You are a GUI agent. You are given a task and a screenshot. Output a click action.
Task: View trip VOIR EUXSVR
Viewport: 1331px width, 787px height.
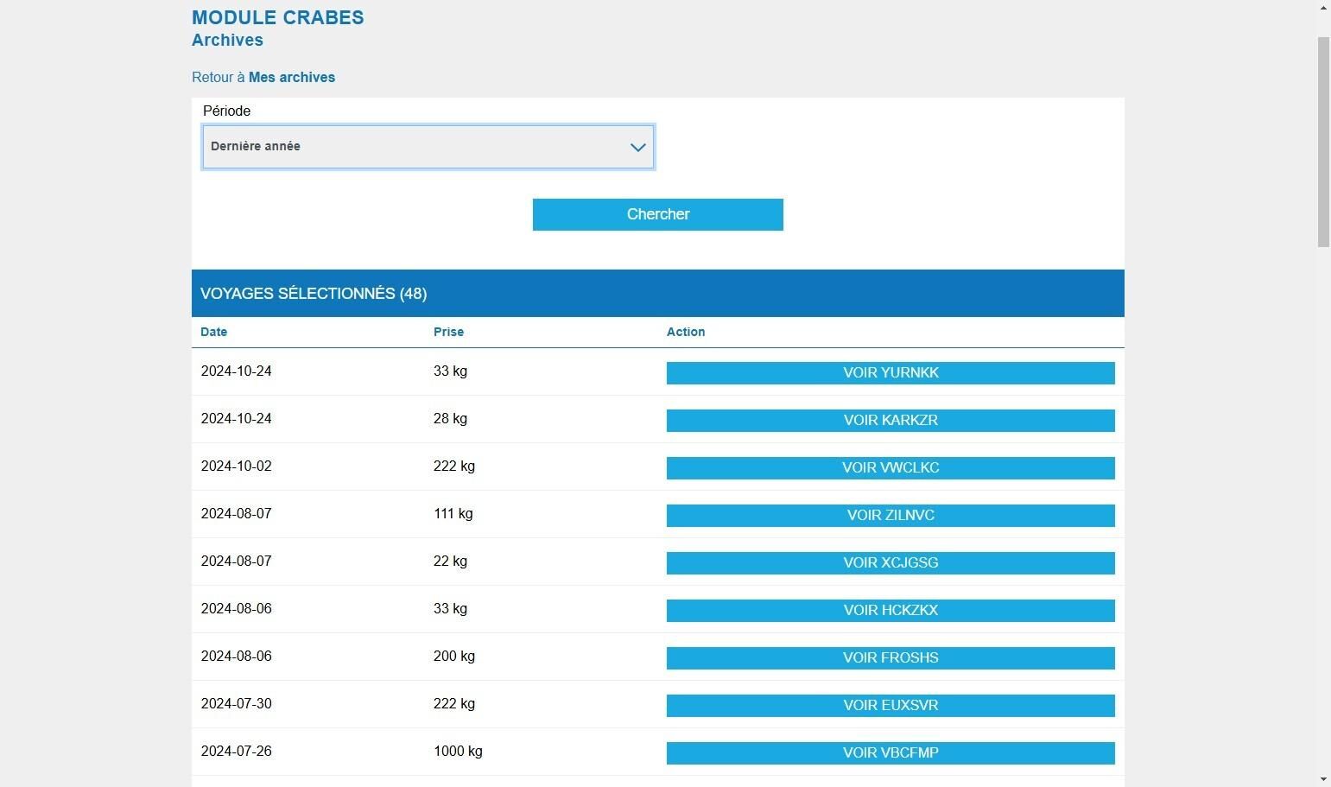coord(891,706)
